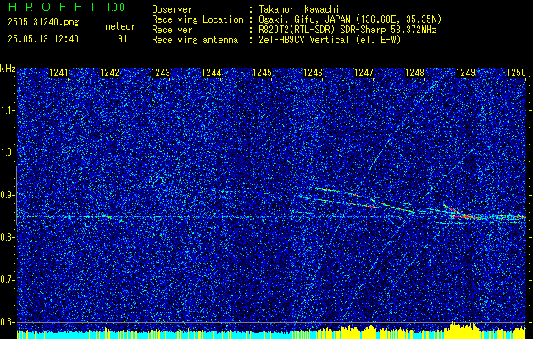This screenshot has height=339, width=533.
Task: Click frequency axis label 0.6
Action: tap(7, 322)
